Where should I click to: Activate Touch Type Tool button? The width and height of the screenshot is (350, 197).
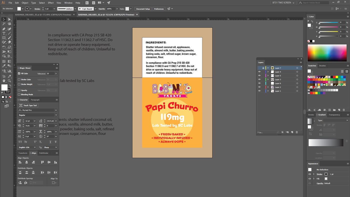pos(28,105)
